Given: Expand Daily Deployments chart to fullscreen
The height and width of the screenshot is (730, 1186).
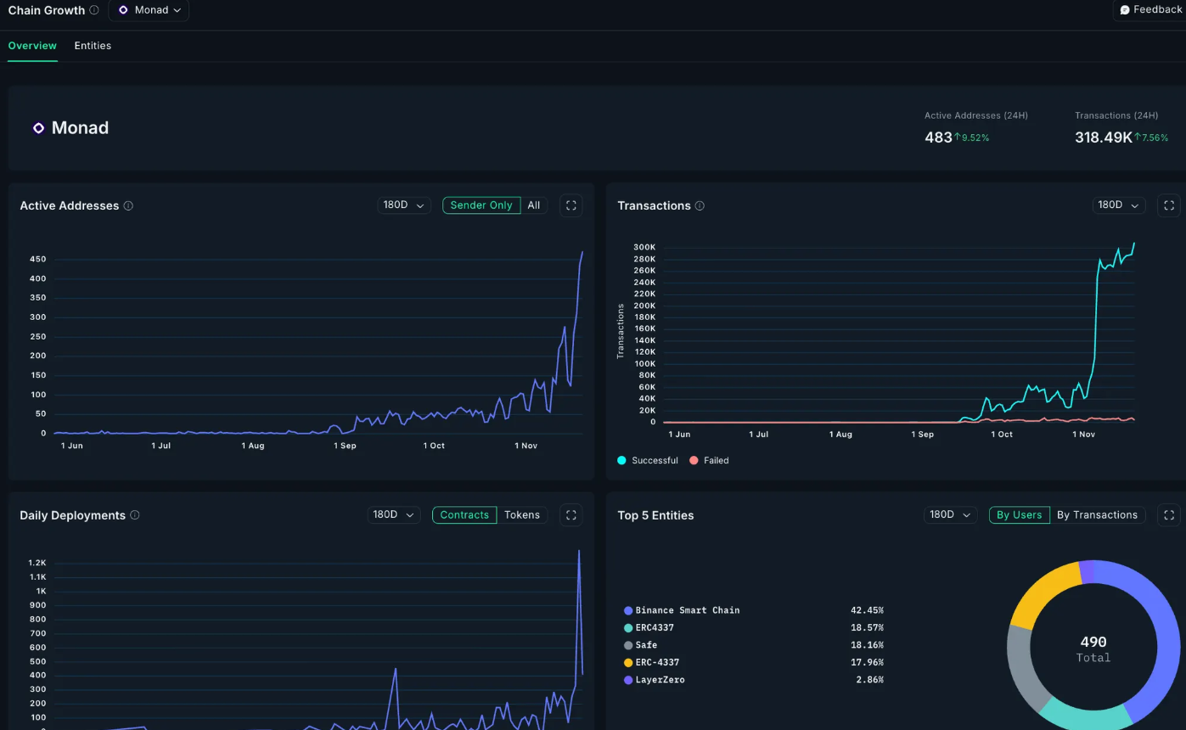Looking at the screenshot, I should pos(571,515).
